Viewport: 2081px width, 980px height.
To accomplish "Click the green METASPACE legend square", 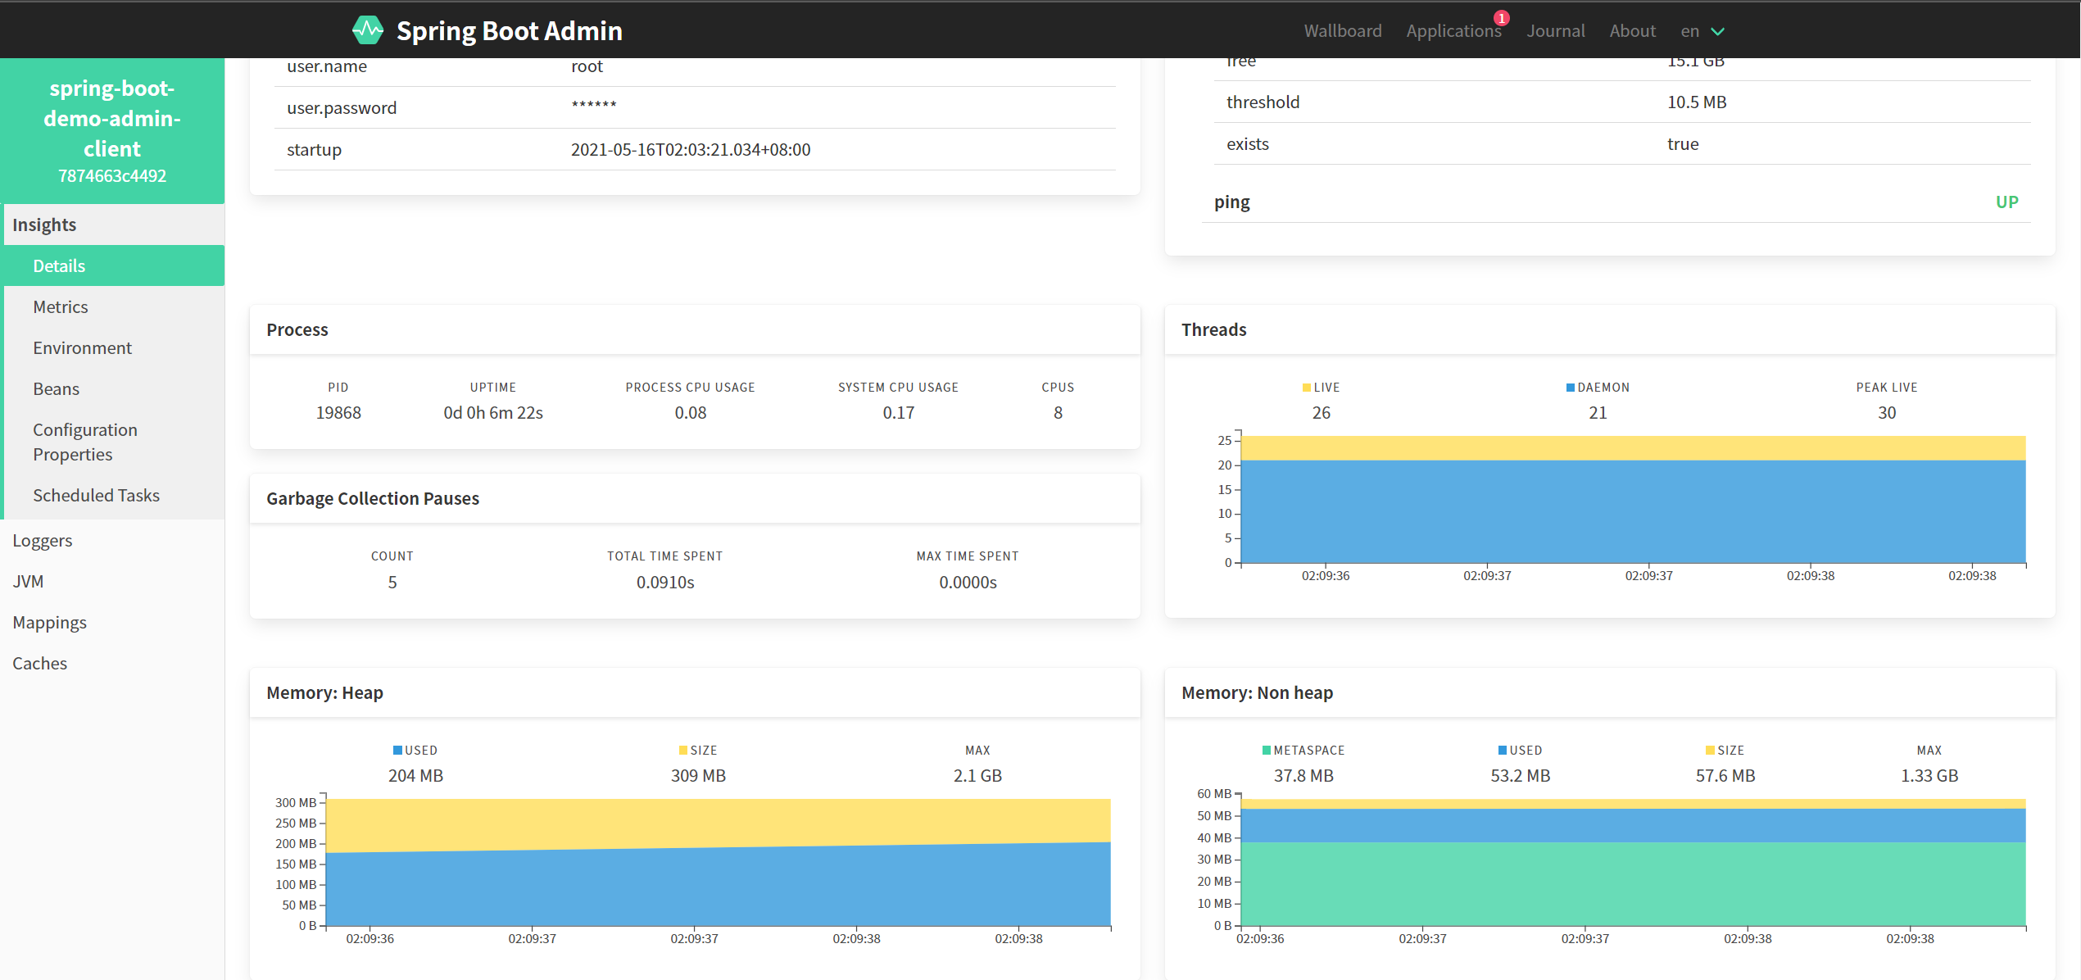I will tap(1267, 751).
